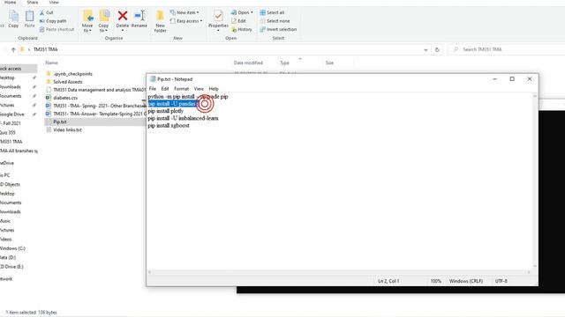Viewport: 565px width, 317px height.
Task: Open Windows (C:) drive in navigation pane
Action: 12,248
